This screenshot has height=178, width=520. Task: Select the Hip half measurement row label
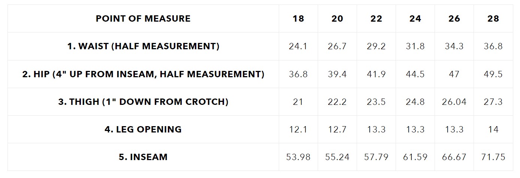(143, 74)
